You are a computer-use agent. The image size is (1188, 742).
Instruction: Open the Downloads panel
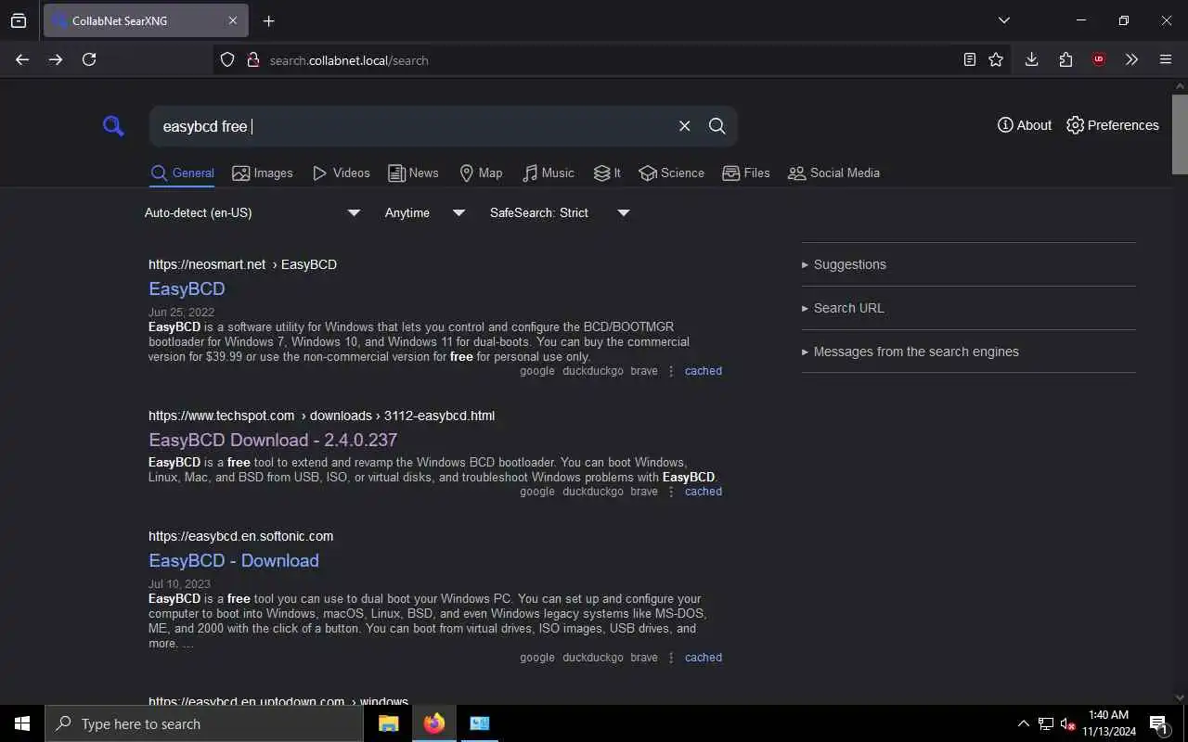click(x=1031, y=59)
